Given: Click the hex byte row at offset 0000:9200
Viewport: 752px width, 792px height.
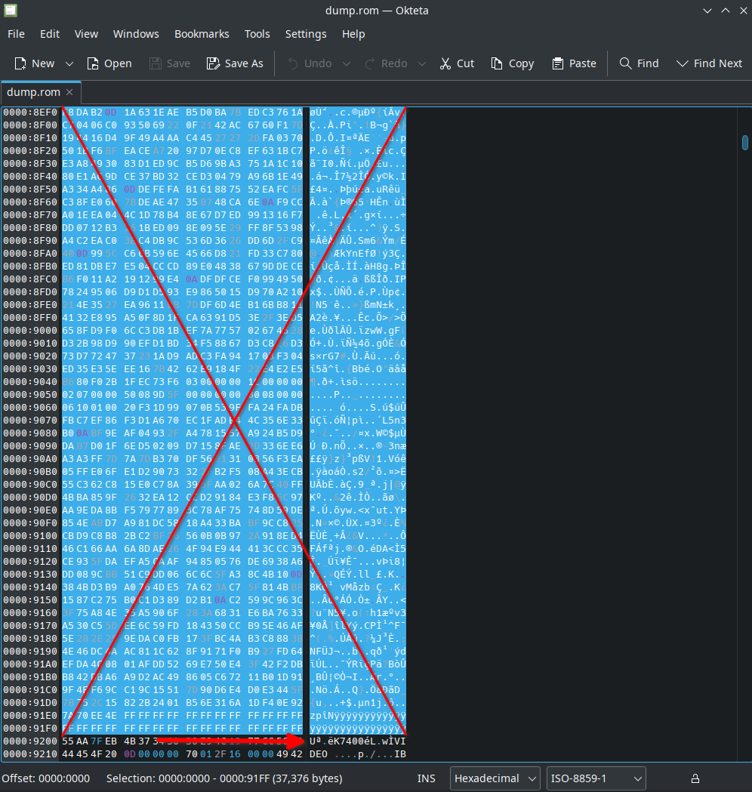Looking at the screenshot, I should [181, 741].
